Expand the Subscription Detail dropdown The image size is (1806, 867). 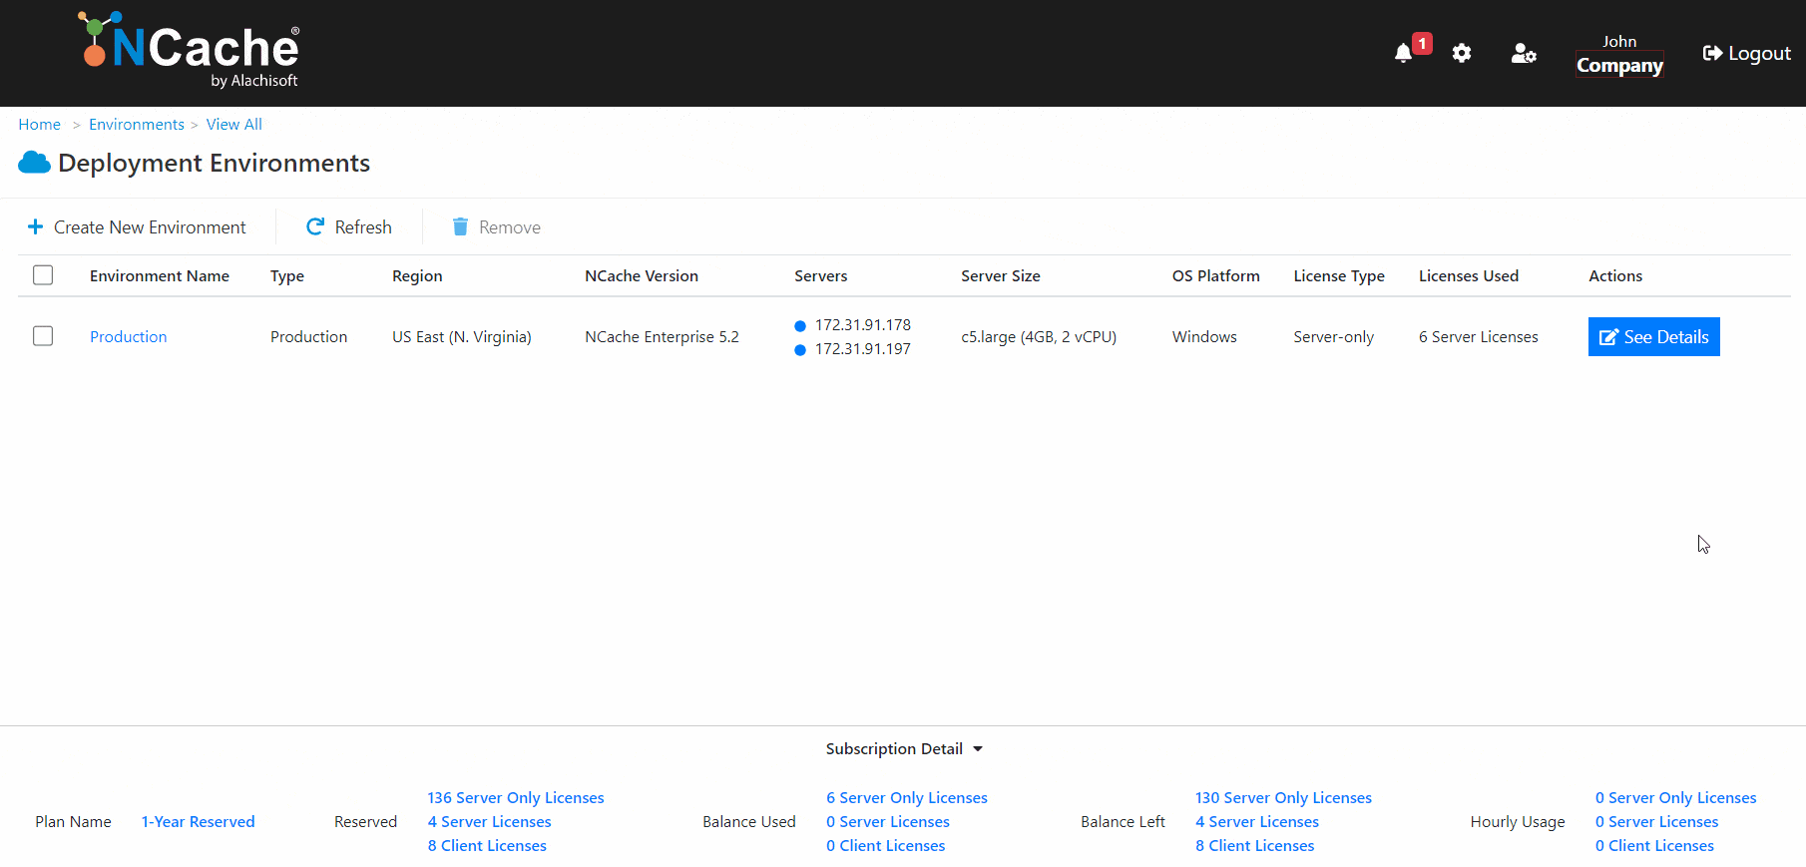tap(904, 749)
